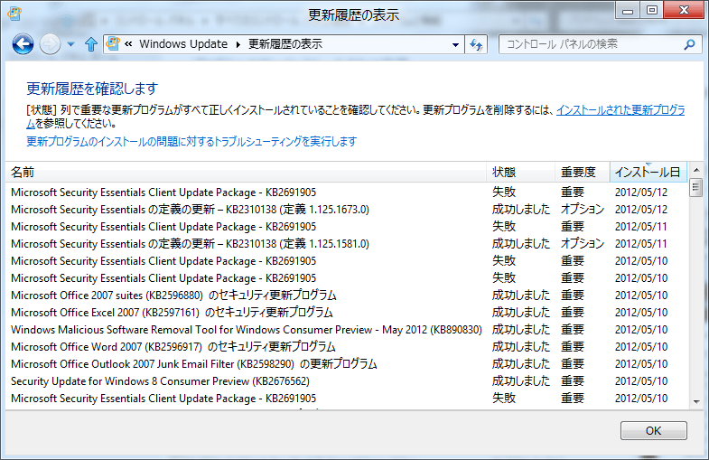Sort by the インストール日 column header

click(647, 172)
